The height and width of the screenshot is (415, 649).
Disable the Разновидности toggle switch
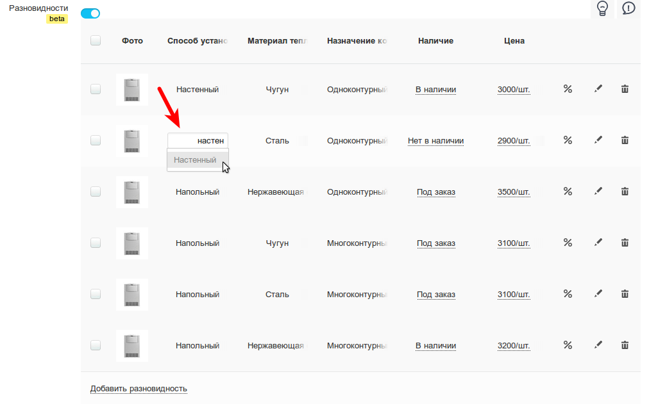coord(90,13)
